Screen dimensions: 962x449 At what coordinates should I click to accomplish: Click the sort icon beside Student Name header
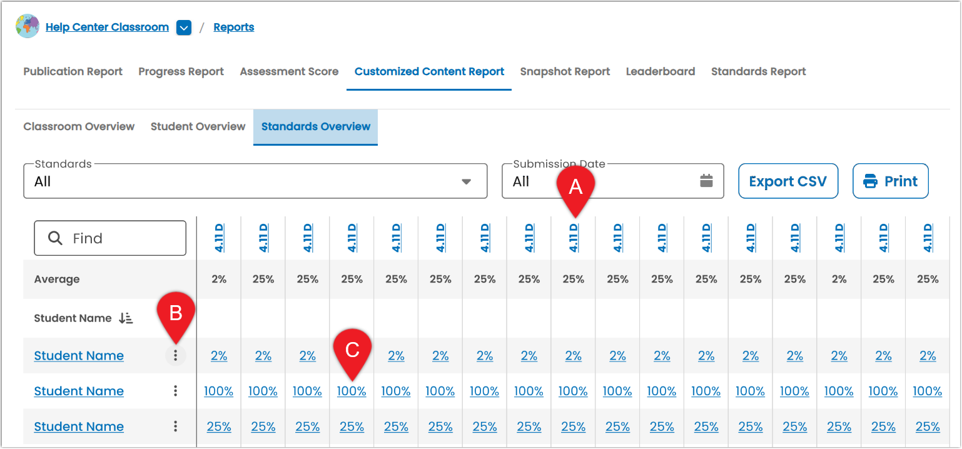tap(126, 318)
